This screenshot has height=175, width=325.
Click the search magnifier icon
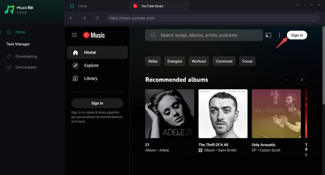(x=153, y=35)
